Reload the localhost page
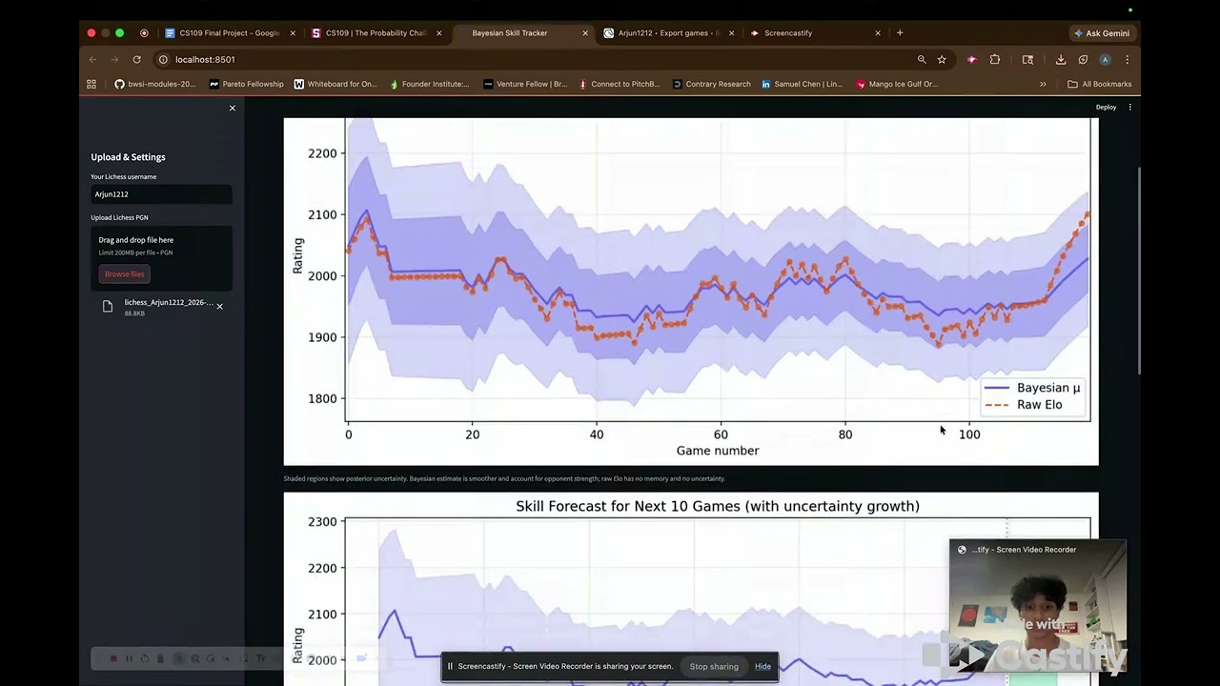1220x686 pixels. (x=136, y=59)
